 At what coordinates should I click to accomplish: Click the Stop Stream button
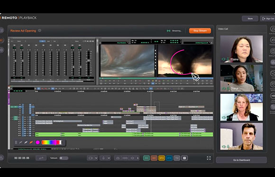[x=200, y=31]
